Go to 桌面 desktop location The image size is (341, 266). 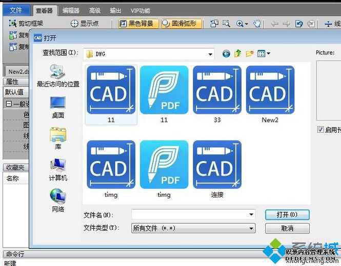(x=58, y=108)
